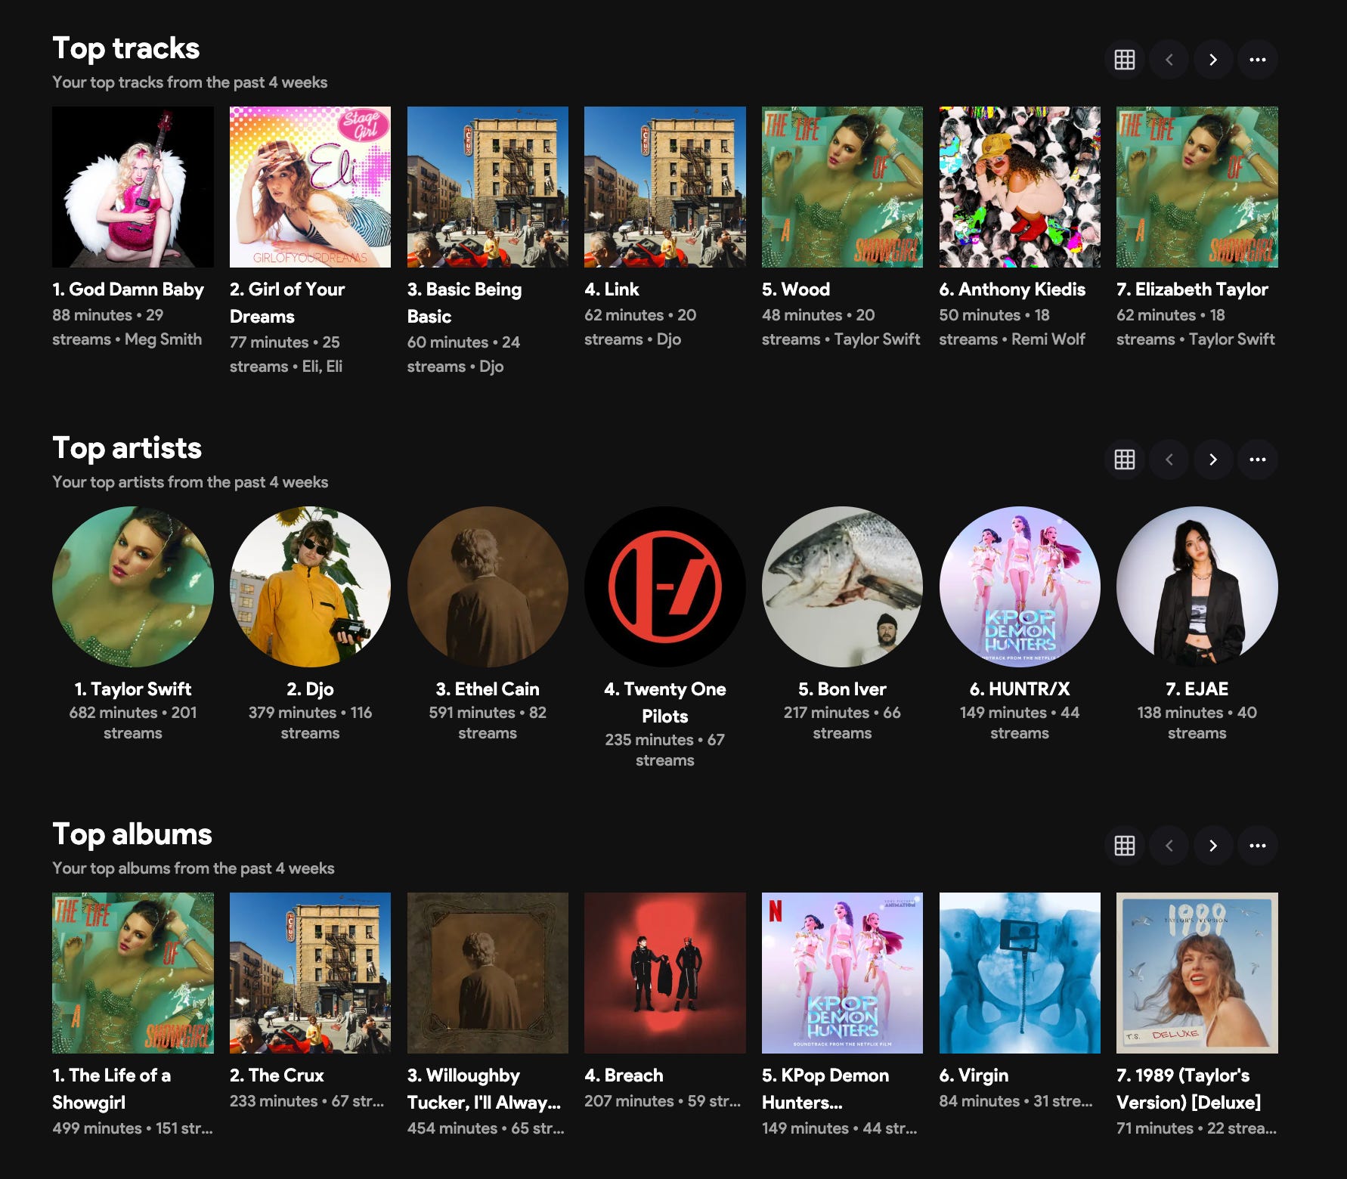The height and width of the screenshot is (1179, 1347).
Task: Open Ethel Cain artist picture
Action: click(x=488, y=586)
